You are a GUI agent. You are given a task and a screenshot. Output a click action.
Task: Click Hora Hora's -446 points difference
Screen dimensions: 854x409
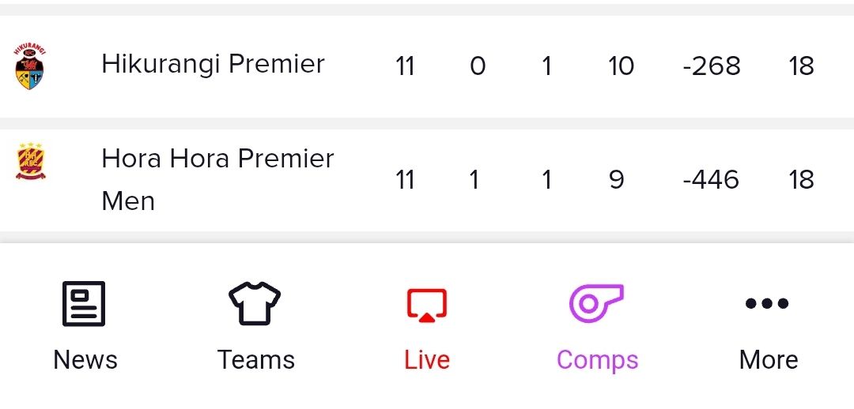point(711,180)
